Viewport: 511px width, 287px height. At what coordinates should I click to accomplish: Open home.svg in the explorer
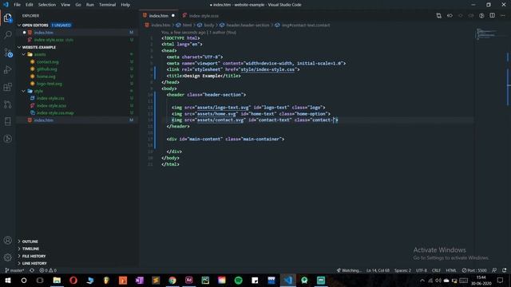coord(46,77)
